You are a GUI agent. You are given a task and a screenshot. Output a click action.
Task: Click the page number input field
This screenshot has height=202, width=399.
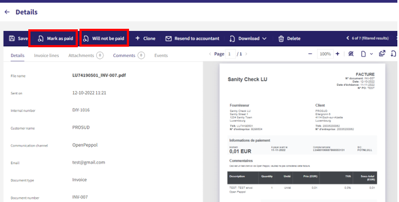click(230, 54)
